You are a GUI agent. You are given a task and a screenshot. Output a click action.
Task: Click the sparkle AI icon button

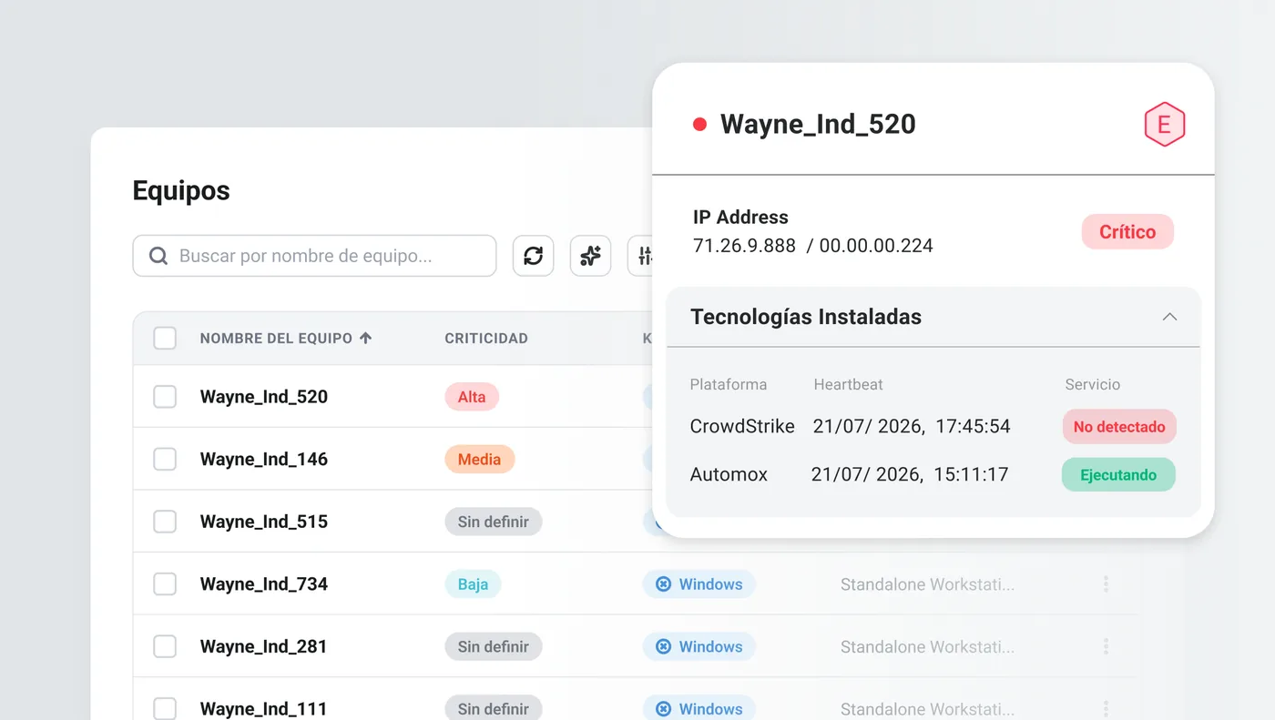(x=590, y=256)
